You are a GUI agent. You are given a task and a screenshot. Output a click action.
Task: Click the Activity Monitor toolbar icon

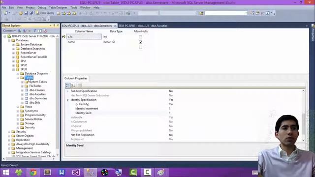click(128, 13)
